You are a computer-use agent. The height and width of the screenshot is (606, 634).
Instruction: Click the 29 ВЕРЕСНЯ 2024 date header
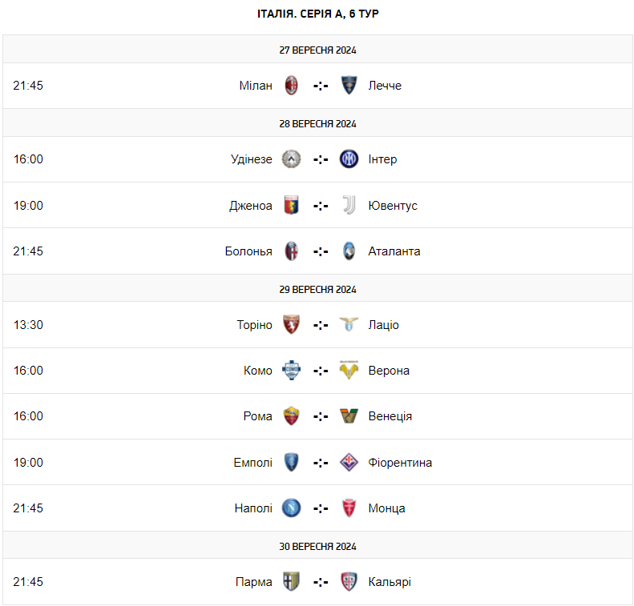(x=318, y=289)
